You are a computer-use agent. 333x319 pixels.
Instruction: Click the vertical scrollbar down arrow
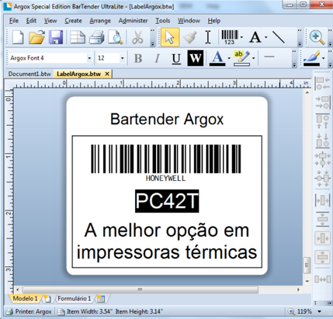click(307, 281)
